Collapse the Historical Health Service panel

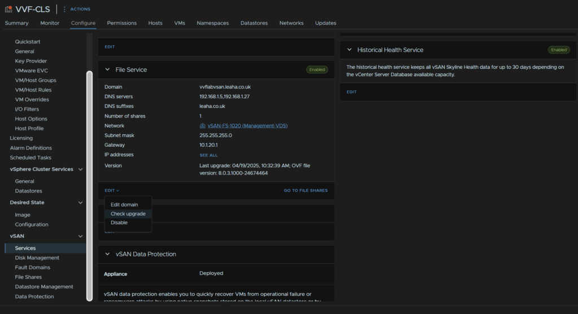click(349, 50)
